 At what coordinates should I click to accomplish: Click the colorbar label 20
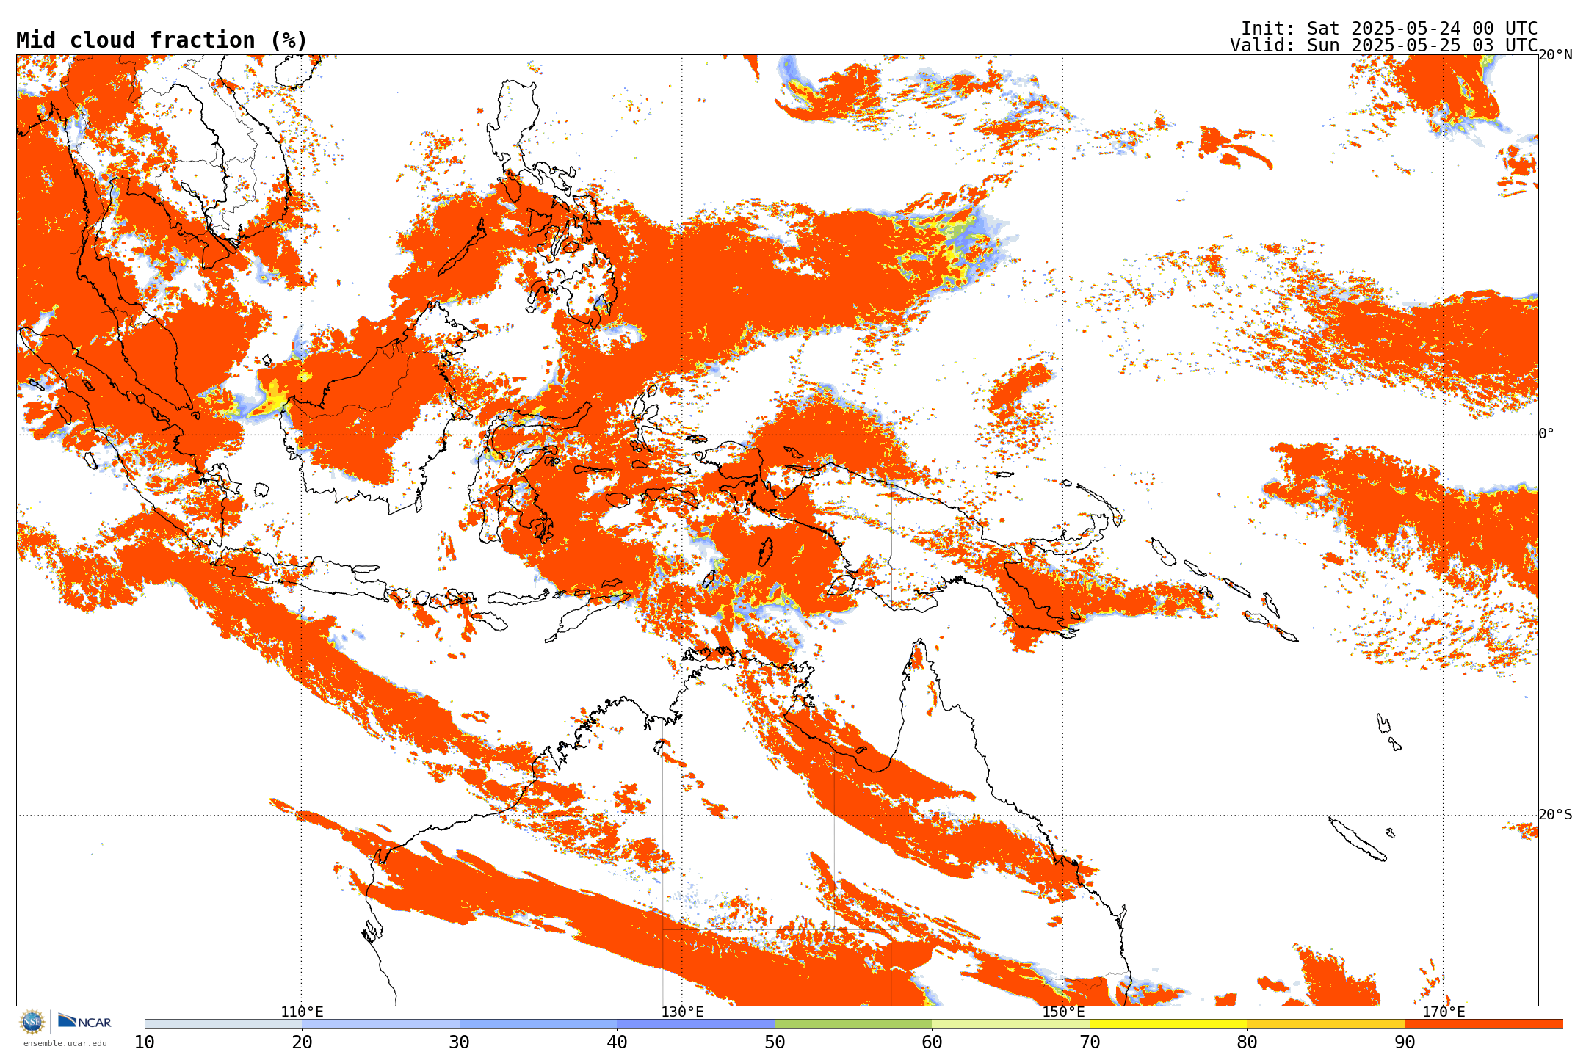[x=302, y=1042]
